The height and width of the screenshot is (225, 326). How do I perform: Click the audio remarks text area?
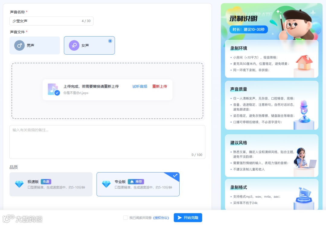coord(107,142)
